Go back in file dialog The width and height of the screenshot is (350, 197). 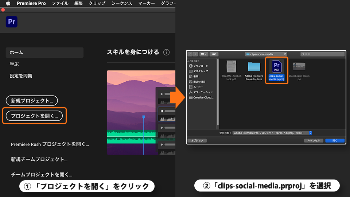point(190,54)
